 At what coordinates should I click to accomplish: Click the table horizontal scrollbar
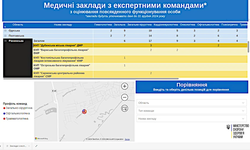click(91, 79)
